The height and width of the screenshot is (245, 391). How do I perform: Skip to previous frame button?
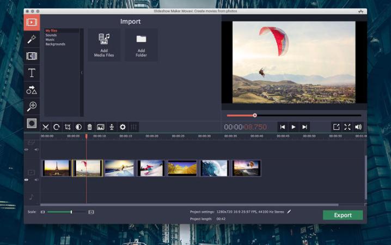click(283, 127)
